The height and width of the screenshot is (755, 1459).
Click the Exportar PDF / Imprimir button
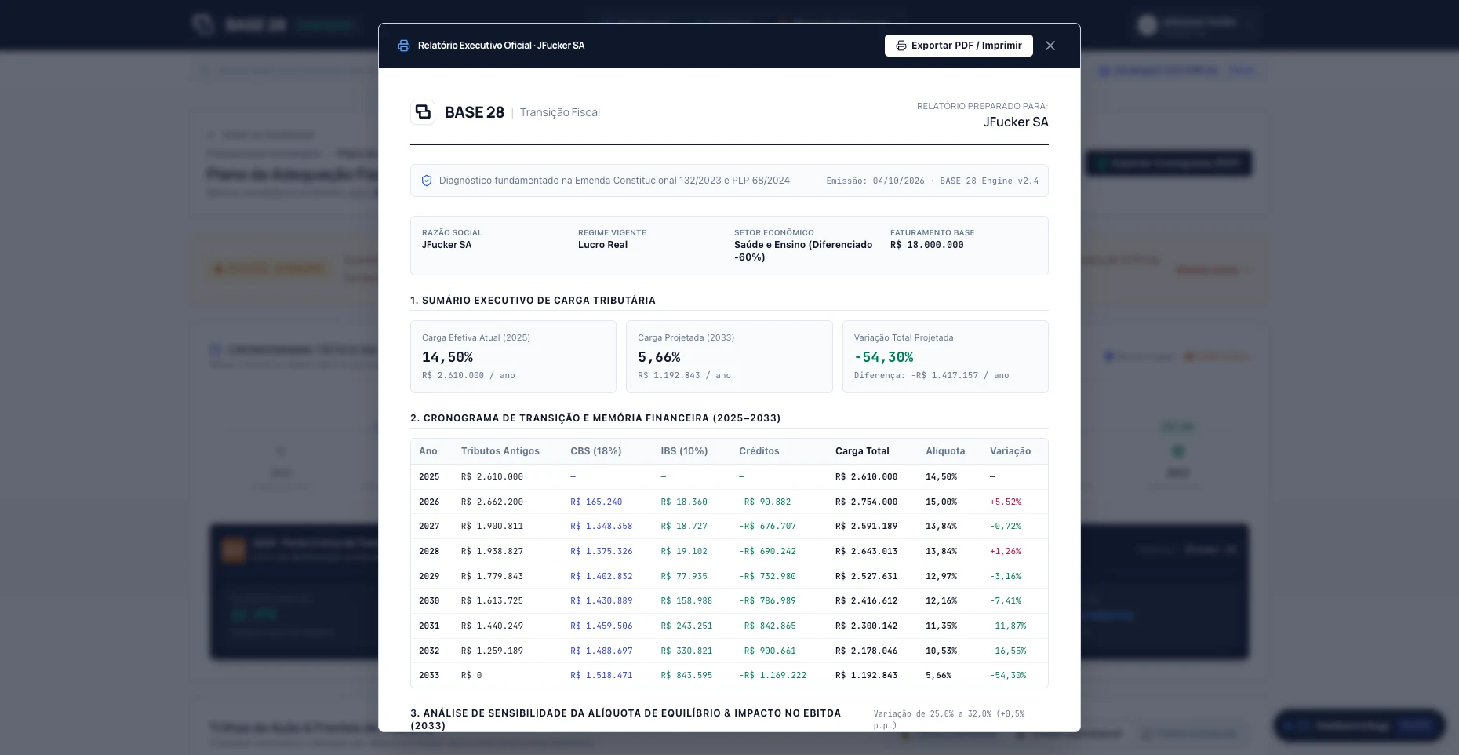(959, 46)
